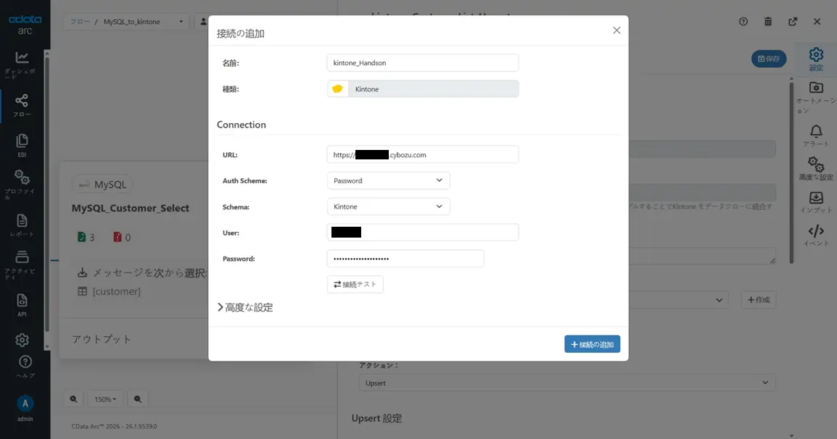Close the Add Connection dialog
837x439 pixels.
[617, 30]
